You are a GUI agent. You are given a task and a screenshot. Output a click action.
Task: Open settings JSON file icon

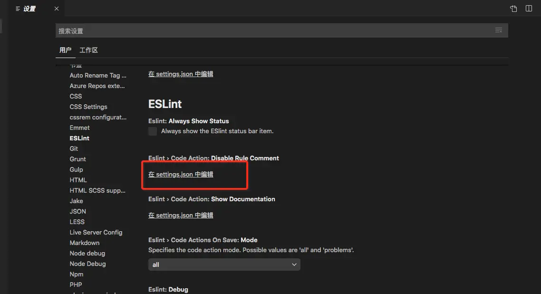click(x=513, y=9)
